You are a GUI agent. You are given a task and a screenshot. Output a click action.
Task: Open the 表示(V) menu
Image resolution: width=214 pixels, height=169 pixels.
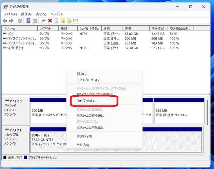tap(41, 14)
